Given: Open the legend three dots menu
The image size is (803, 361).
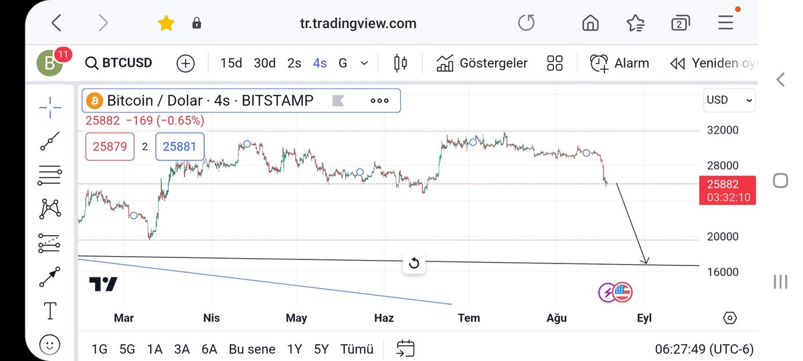Looking at the screenshot, I should point(379,101).
